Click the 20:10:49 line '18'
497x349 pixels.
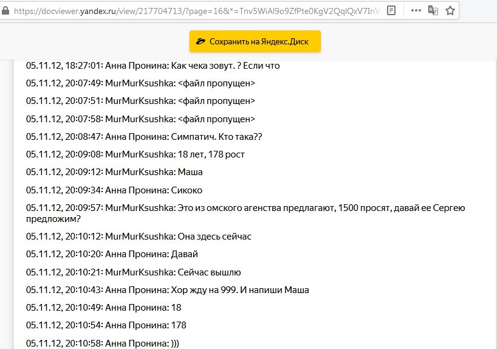pyautogui.click(x=104, y=308)
